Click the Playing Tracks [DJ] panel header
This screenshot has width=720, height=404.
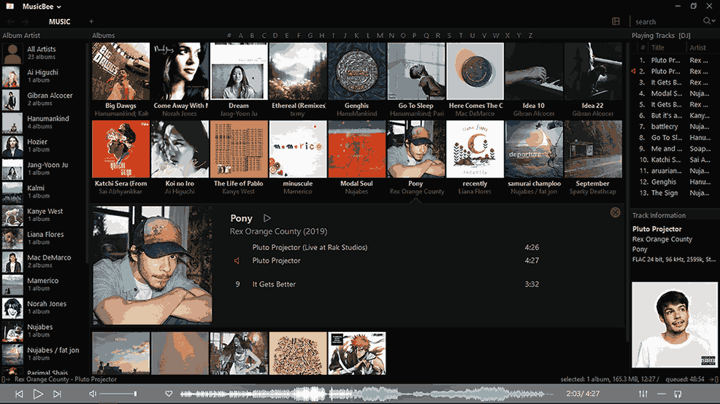661,35
